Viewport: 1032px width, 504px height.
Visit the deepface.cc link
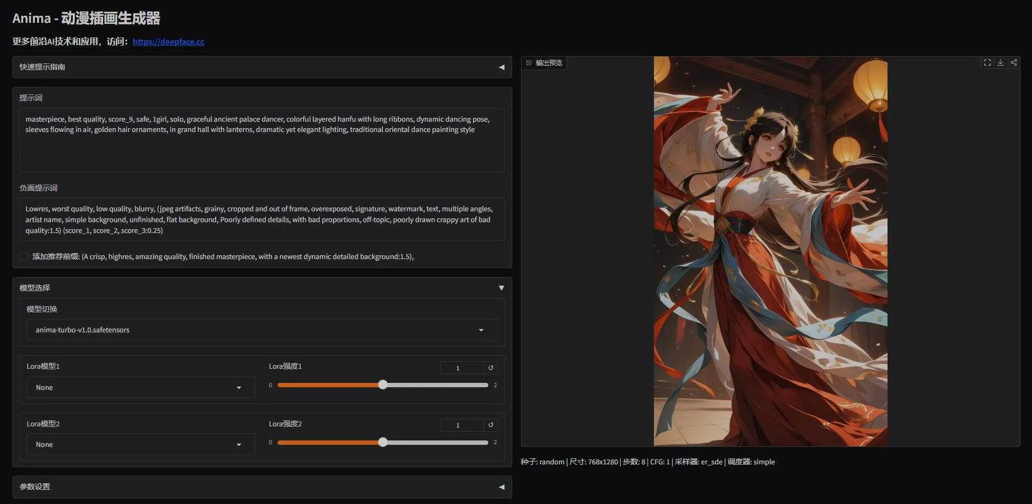(168, 41)
